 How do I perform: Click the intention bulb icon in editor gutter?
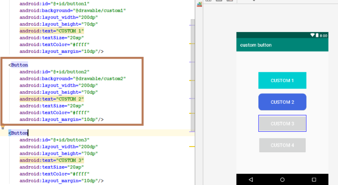tap(3, 128)
